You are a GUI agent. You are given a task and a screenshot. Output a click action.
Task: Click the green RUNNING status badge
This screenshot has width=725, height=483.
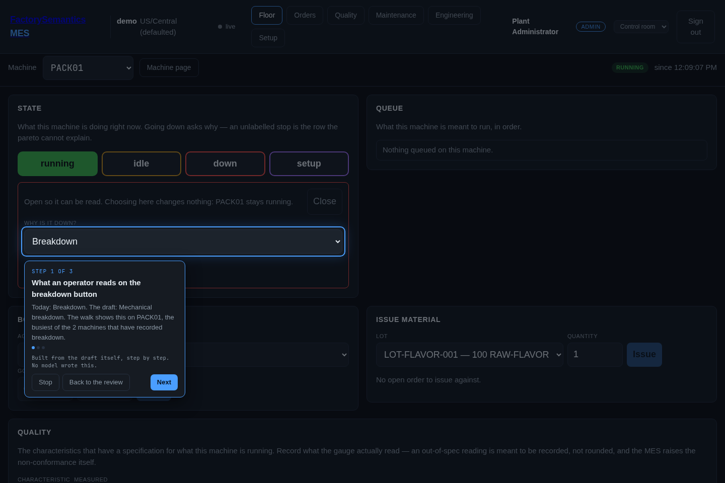pyautogui.click(x=630, y=67)
